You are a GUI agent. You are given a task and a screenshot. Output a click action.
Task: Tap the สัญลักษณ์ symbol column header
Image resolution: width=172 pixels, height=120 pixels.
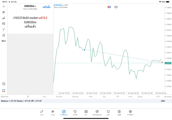tap(5, 97)
